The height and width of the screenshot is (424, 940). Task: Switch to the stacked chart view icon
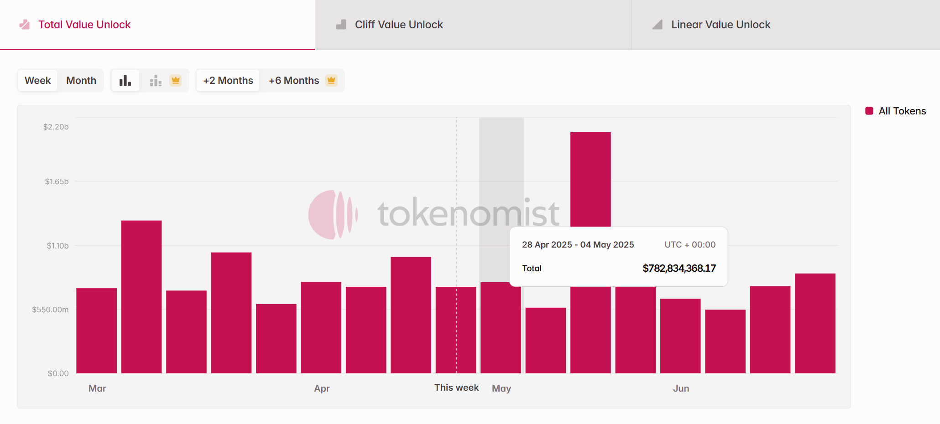(156, 81)
